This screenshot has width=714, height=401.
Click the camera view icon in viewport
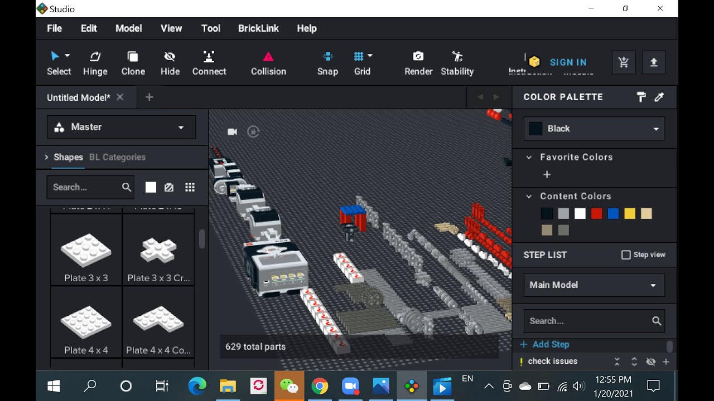tap(232, 132)
